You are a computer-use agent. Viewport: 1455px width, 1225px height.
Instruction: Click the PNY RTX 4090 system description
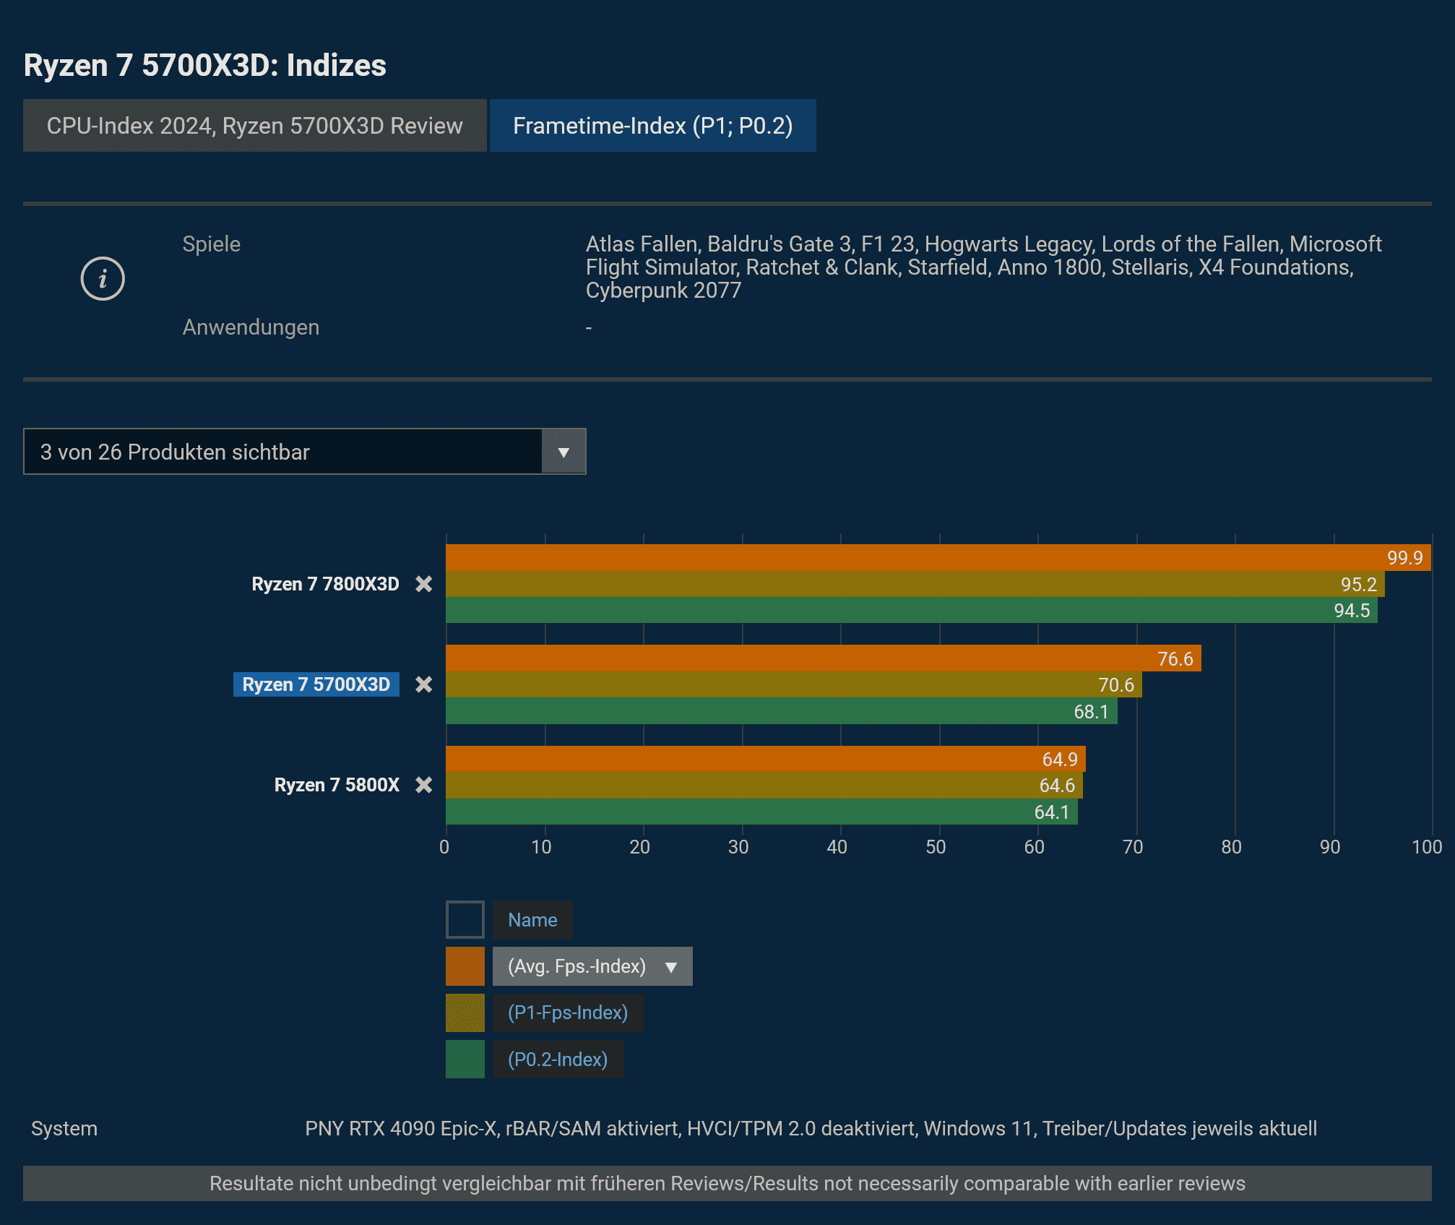[811, 1128]
